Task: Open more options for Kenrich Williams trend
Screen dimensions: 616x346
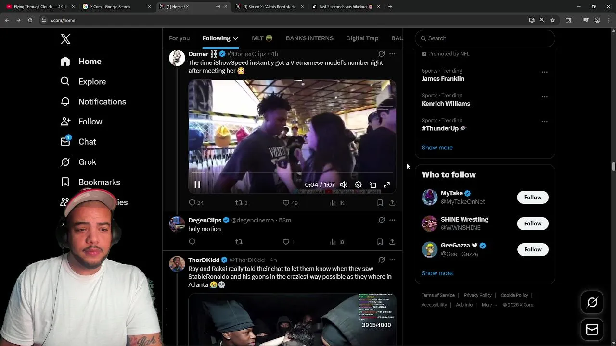Action: (544, 97)
